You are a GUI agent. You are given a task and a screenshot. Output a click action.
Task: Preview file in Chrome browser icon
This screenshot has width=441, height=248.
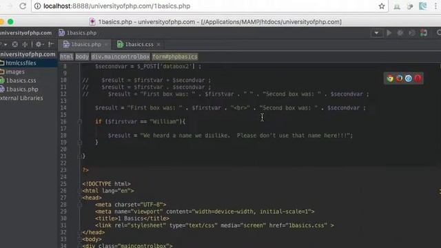(390, 79)
